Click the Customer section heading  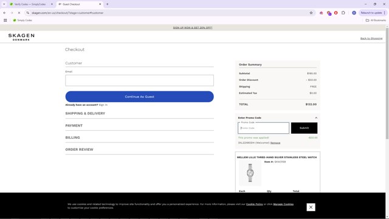click(74, 63)
